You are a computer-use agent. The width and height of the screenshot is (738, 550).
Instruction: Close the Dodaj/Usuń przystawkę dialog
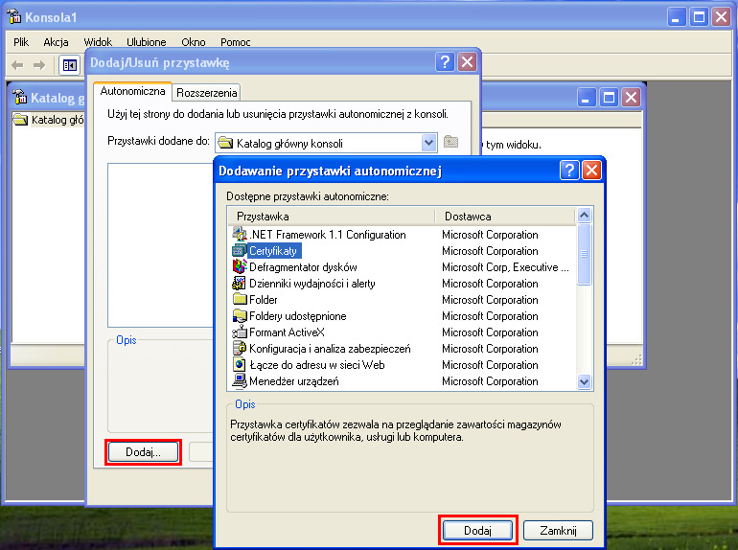tap(468, 61)
